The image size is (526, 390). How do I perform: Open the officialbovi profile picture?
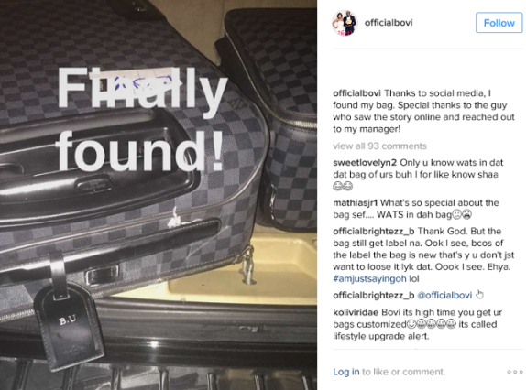[345, 23]
